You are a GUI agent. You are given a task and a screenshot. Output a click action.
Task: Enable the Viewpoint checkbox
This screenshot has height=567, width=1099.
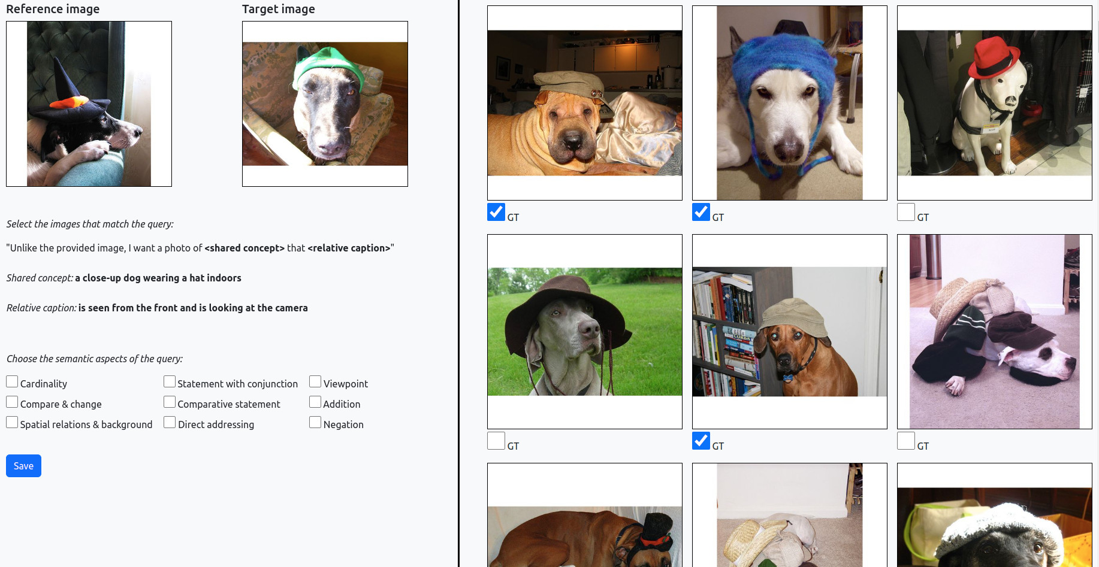[315, 381]
